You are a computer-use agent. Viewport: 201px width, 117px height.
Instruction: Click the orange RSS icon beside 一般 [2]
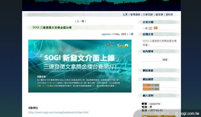156,28
